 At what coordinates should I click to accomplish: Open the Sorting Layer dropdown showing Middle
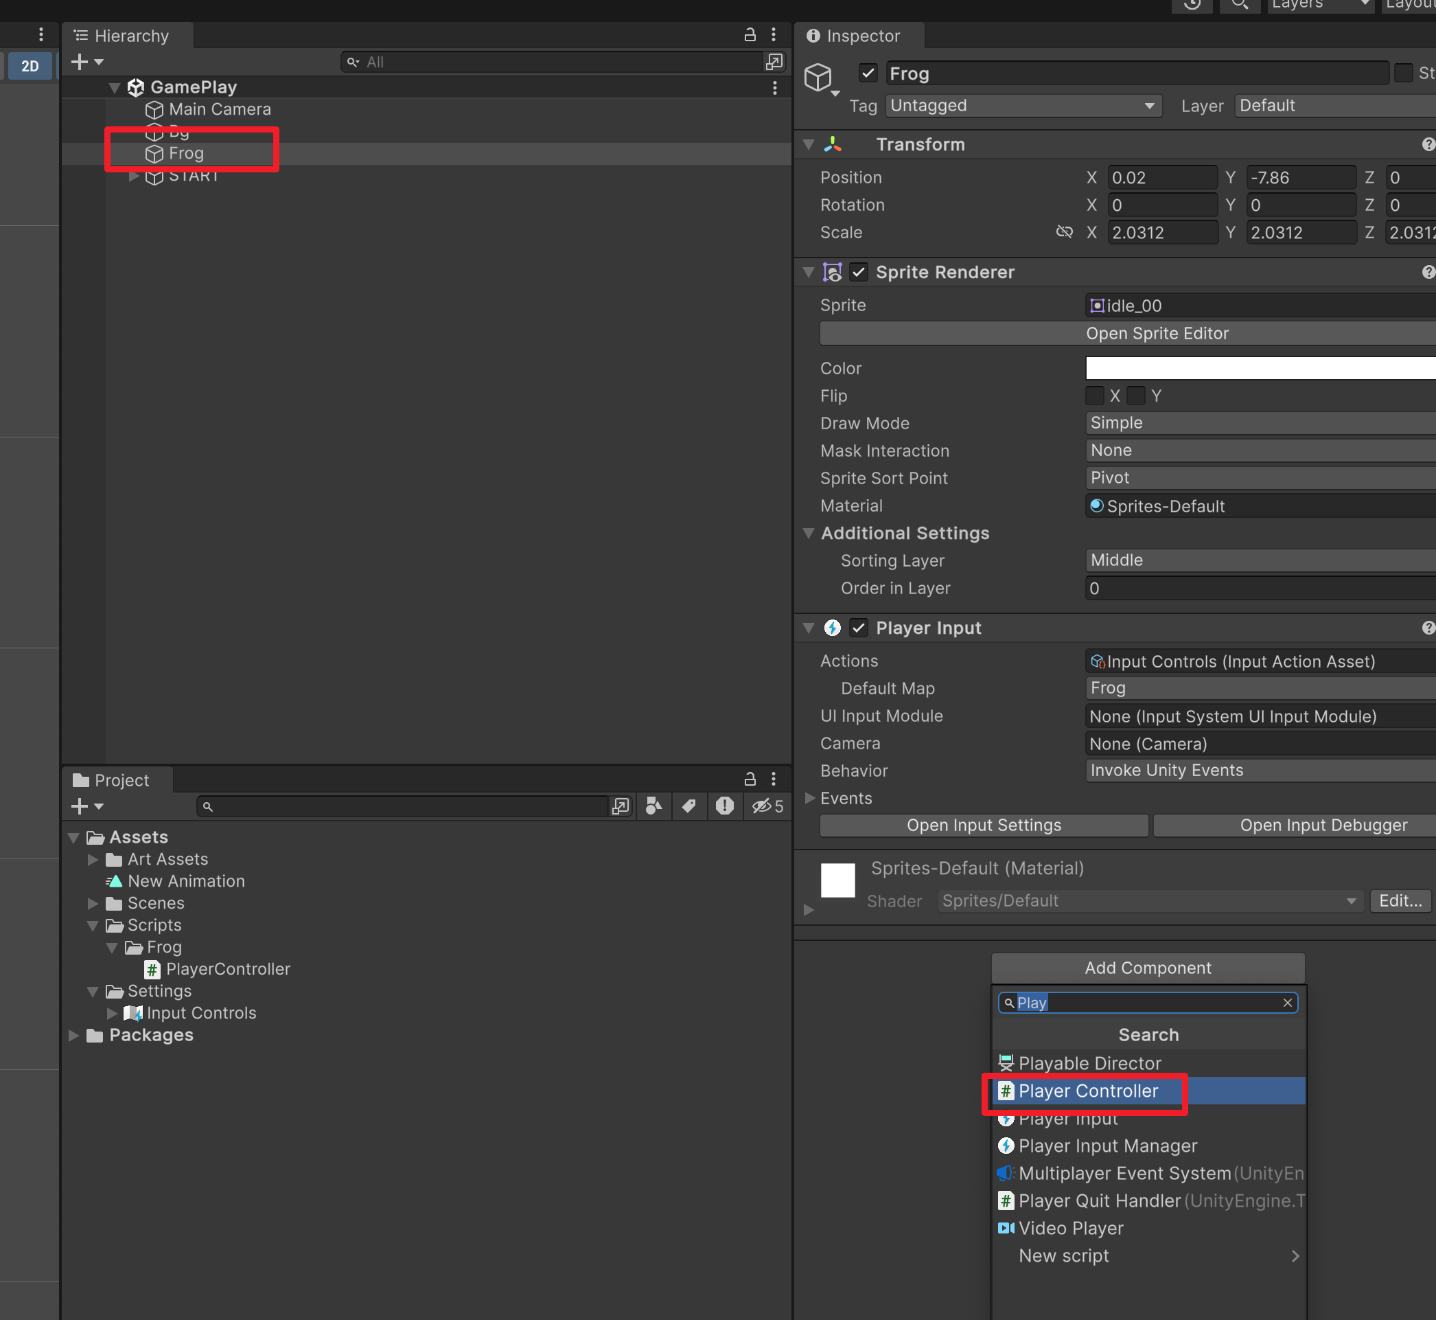[1260, 560]
